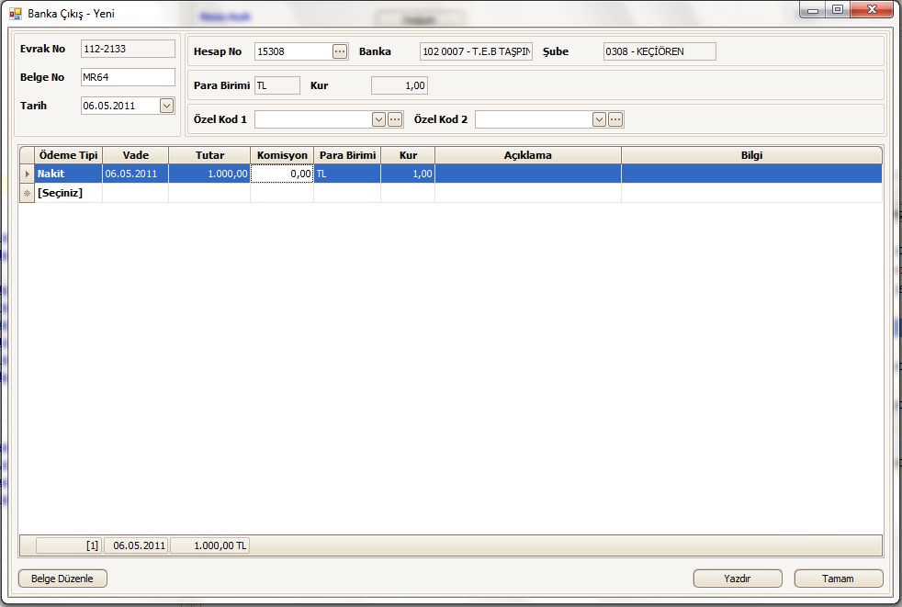Click the new row asterisk indicator
This screenshot has height=607, width=902.
tap(27, 194)
